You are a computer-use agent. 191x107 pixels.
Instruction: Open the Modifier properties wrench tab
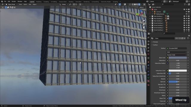(x=148, y=65)
